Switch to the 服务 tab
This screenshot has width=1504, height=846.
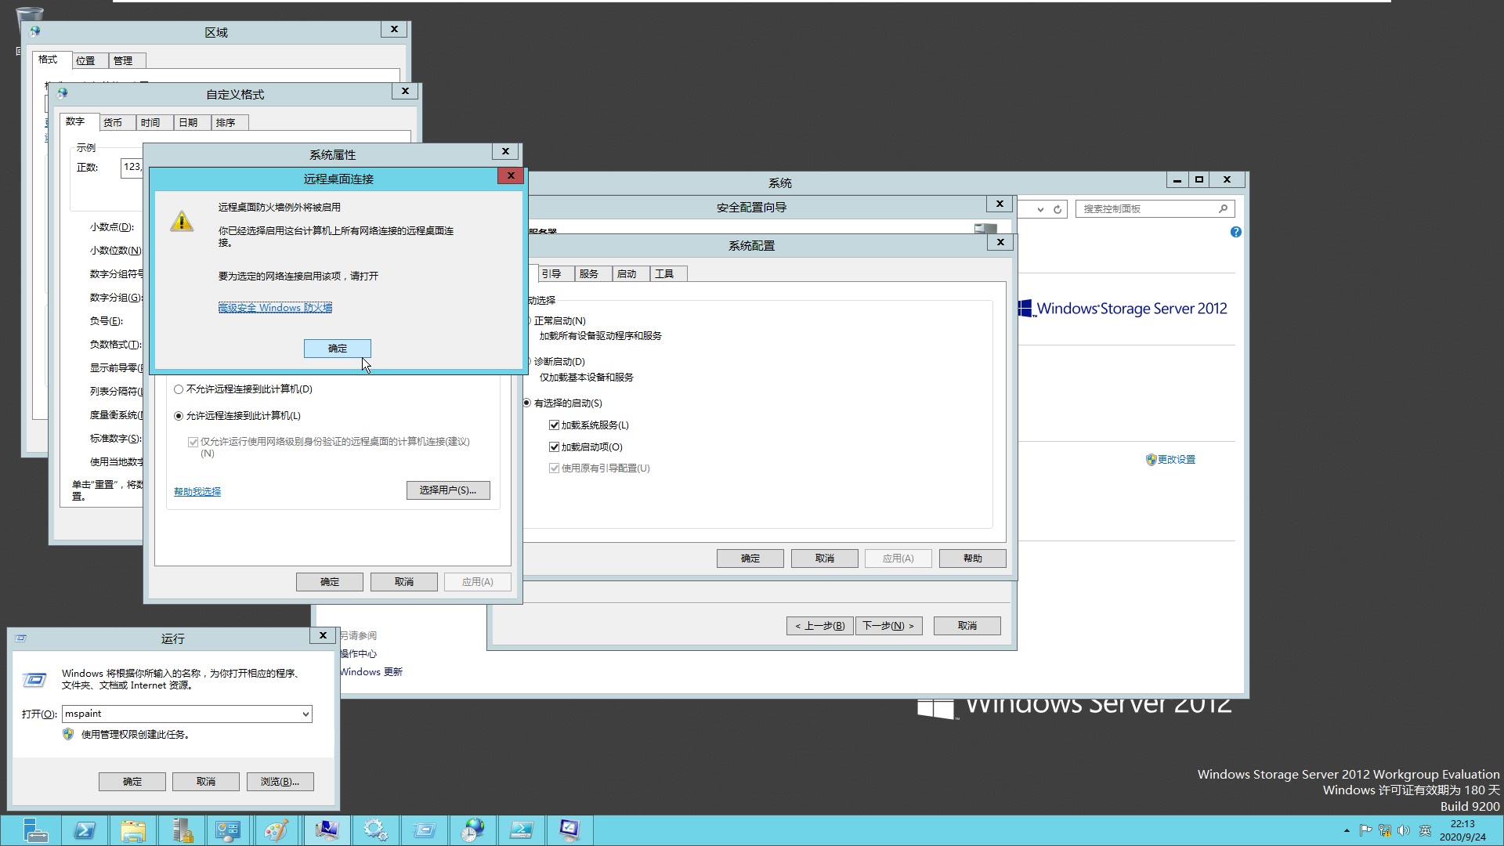click(589, 273)
